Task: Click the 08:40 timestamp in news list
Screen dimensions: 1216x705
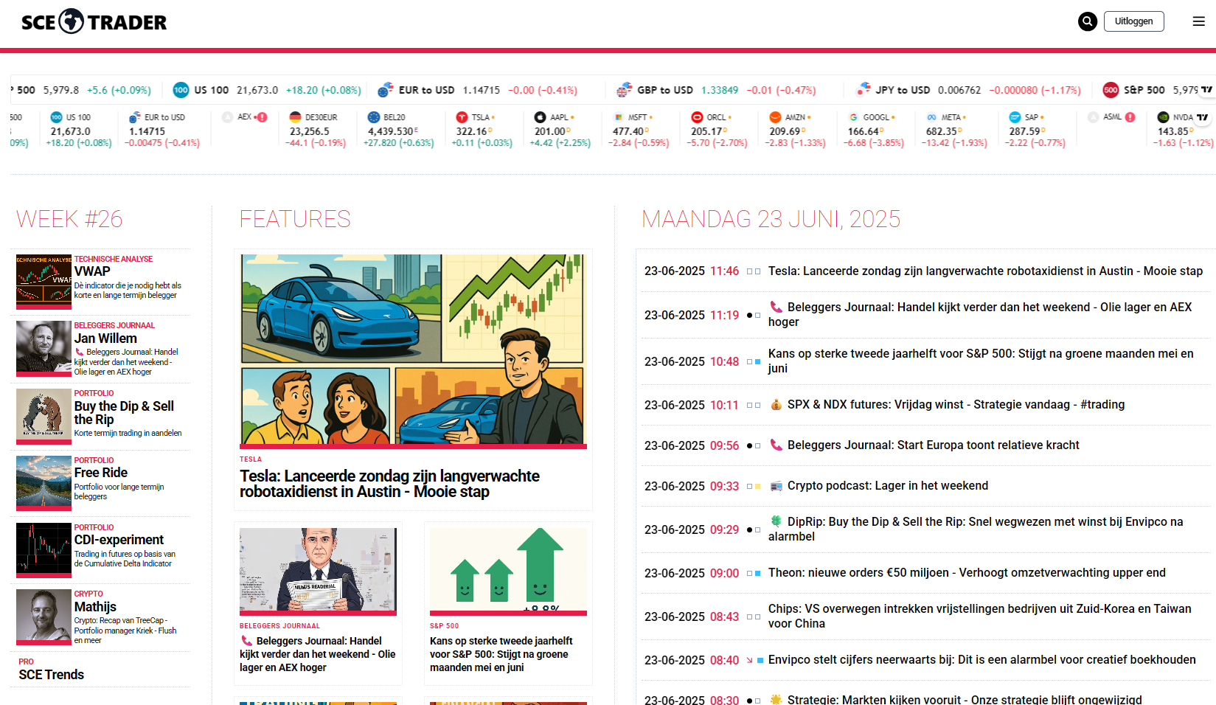Action: 724,660
